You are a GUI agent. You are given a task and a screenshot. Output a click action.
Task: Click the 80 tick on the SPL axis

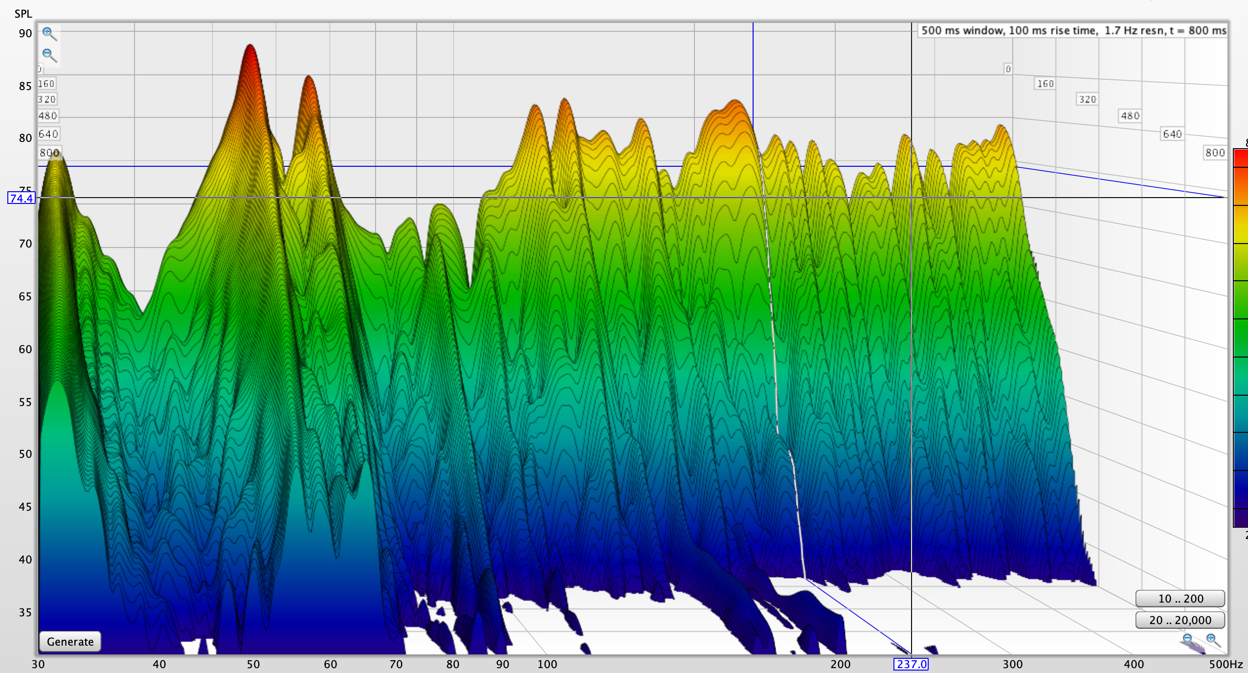pos(25,138)
